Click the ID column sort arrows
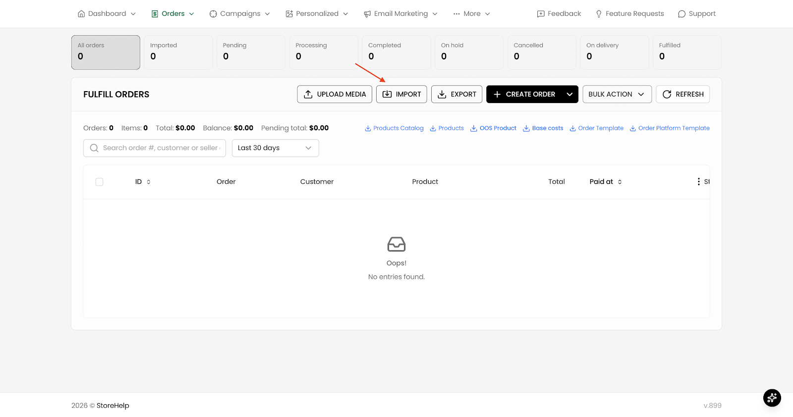The height and width of the screenshot is (417, 793). pos(149,182)
